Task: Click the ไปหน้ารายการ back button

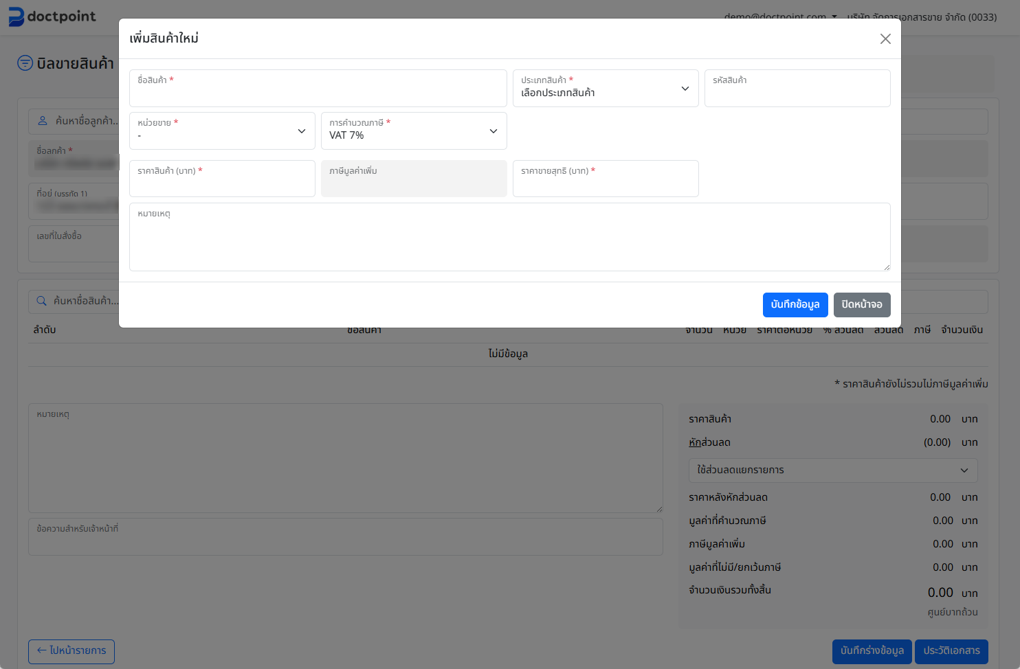Action: pyautogui.click(x=71, y=651)
